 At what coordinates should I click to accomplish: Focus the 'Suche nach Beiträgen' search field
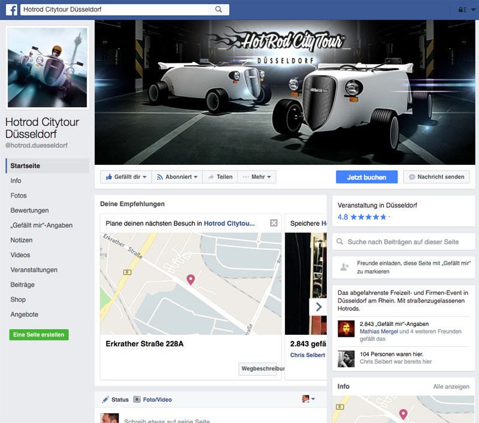403,242
